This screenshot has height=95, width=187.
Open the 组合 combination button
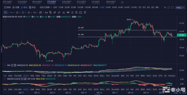(32, 7)
